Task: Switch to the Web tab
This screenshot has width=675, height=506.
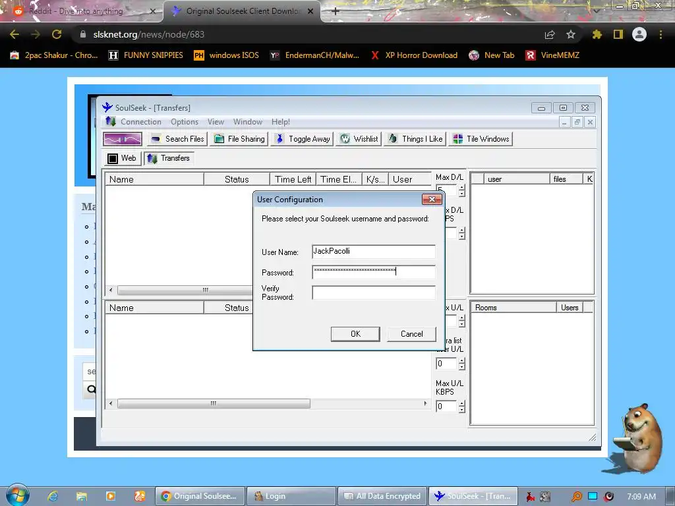Action: click(122, 158)
